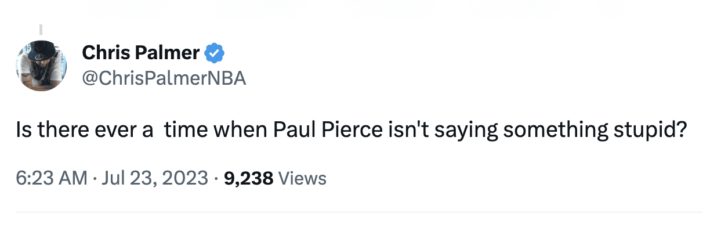Click the Views label
Viewport: 703px width, 231px height.
click(303, 178)
